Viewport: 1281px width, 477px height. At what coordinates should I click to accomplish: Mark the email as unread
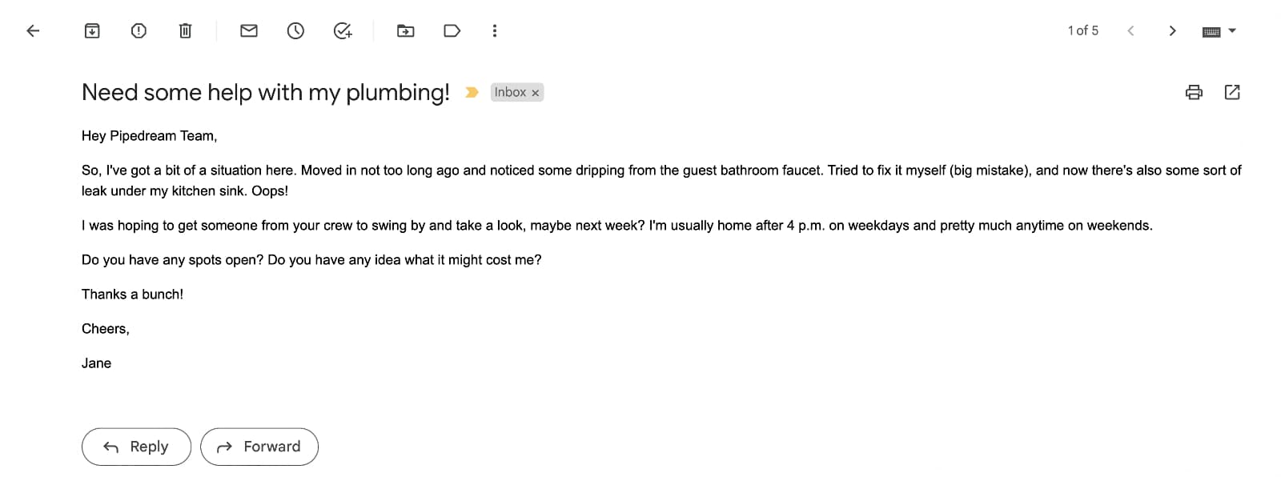248,30
